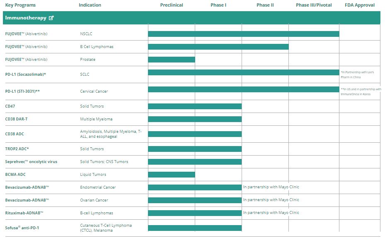Image resolution: width=385 pixels, height=240 pixels.
Task: Choose the TROP2 ADC program label
Action: pos(17,149)
